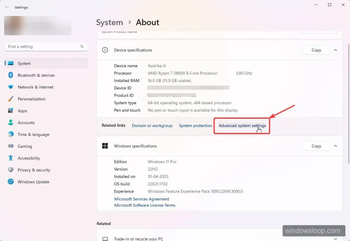
Task: Copy the device specifications
Action: pos(316,50)
